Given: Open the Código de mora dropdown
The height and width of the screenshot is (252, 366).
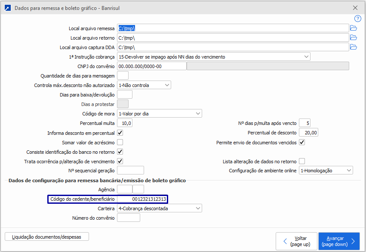Looking at the screenshot, I should pyautogui.click(x=198, y=114).
